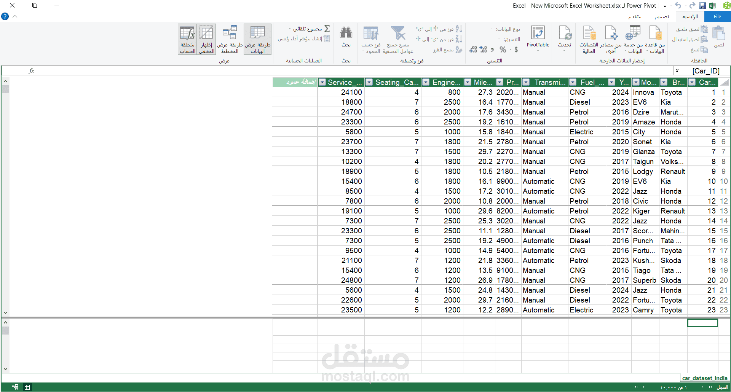
Task: Open the PivotTable button
Action: click(x=538, y=38)
